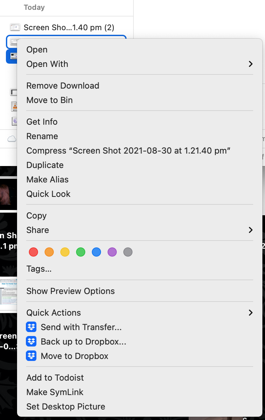Click the iCloud cloud icon in sidebar

(12, 139)
